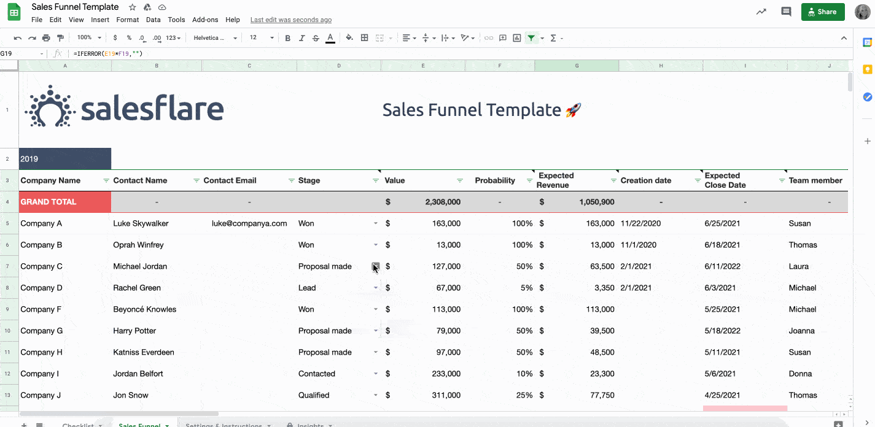Click the Undo arrow in the toolbar
This screenshot has width=875, height=427.
(x=18, y=38)
